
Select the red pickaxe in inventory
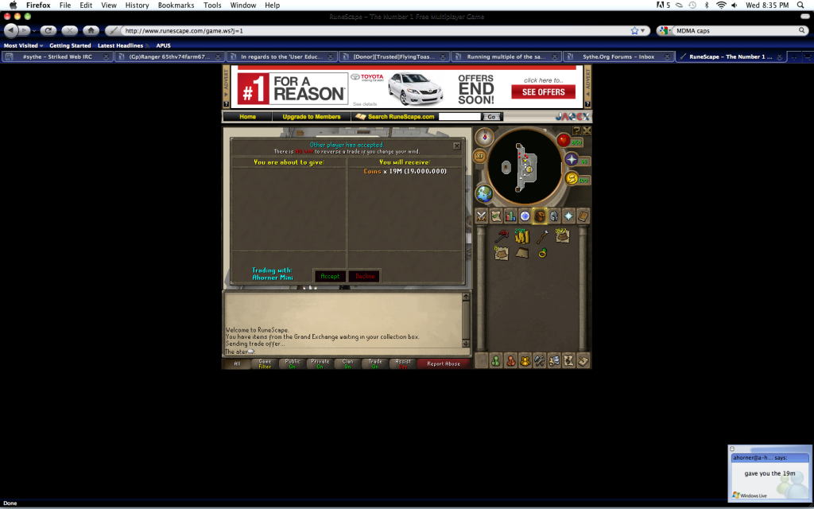pyautogui.click(x=501, y=236)
